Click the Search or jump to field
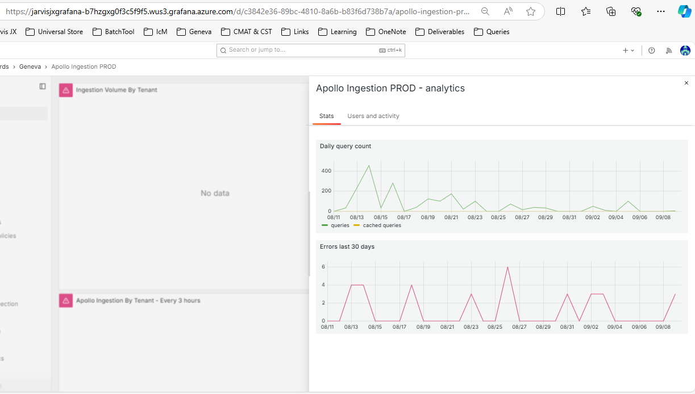 coord(311,50)
